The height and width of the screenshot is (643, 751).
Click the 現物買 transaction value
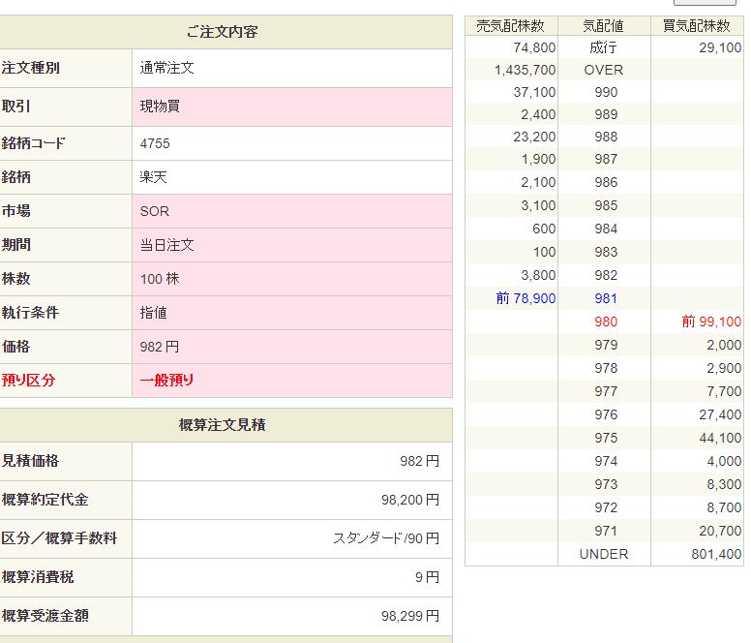(x=160, y=107)
